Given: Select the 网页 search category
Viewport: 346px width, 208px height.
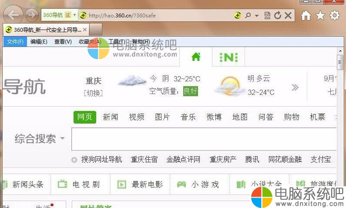Looking at the screenshot, I should click(x=85, y=117).
